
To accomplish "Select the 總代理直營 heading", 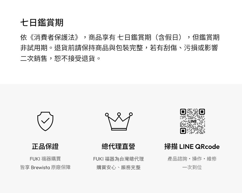I will (118, 146).
